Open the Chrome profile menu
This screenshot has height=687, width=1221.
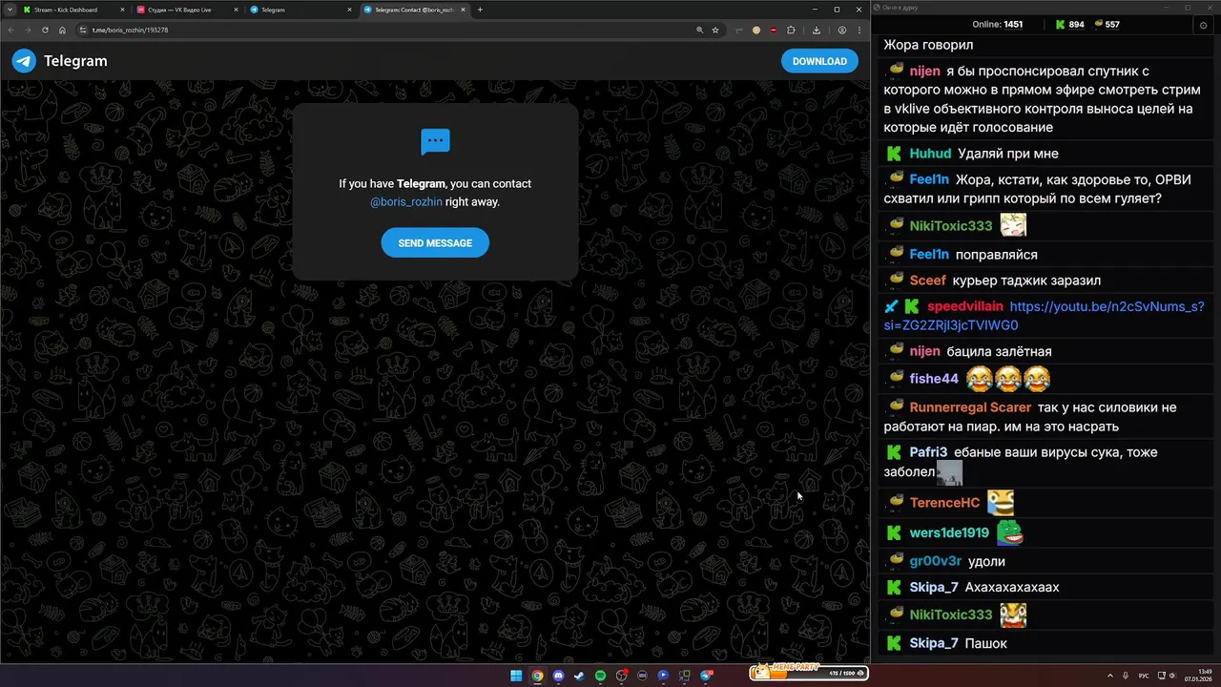pyautogui.click(x=842, y=30)
